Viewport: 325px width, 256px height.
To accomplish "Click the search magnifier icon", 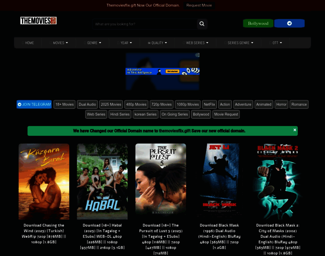I will click(x=202, y=24).
